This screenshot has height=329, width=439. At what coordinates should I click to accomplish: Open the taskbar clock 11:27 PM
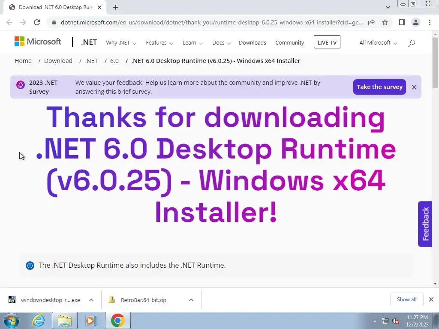417,320
